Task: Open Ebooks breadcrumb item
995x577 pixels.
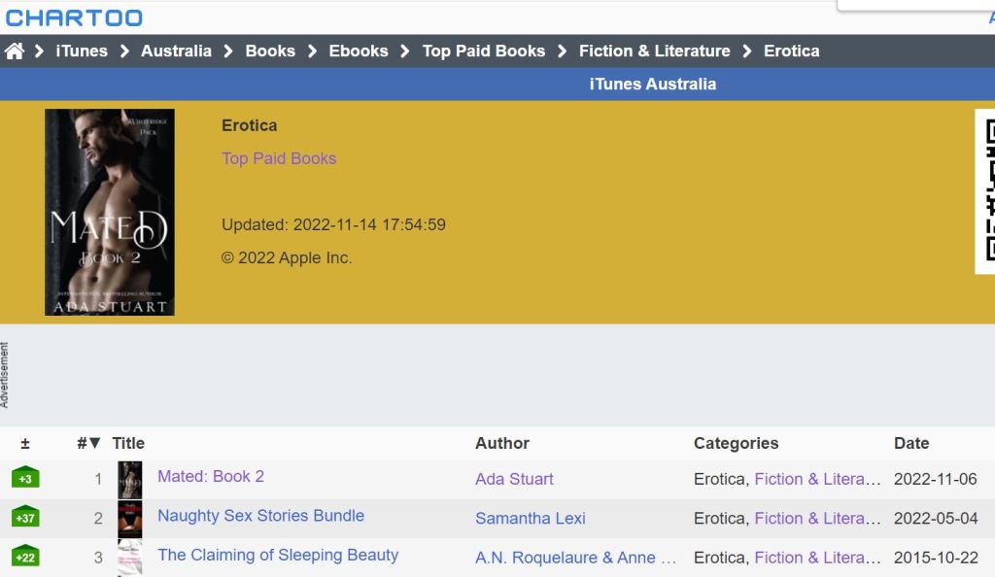Action: click(x=358, y=51)
